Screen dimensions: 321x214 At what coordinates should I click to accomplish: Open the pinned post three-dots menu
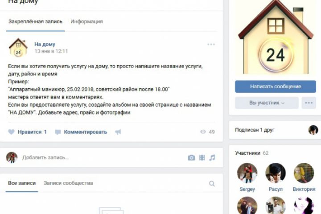coord(211,44)
